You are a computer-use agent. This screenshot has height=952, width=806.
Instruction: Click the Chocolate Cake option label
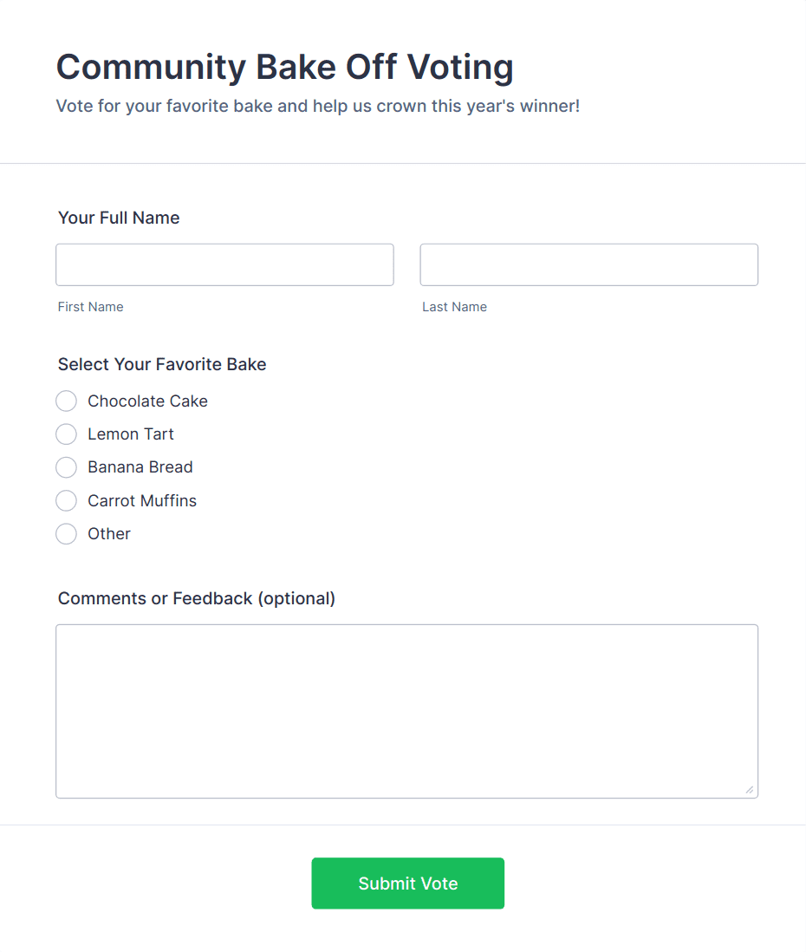click(147, 401)
